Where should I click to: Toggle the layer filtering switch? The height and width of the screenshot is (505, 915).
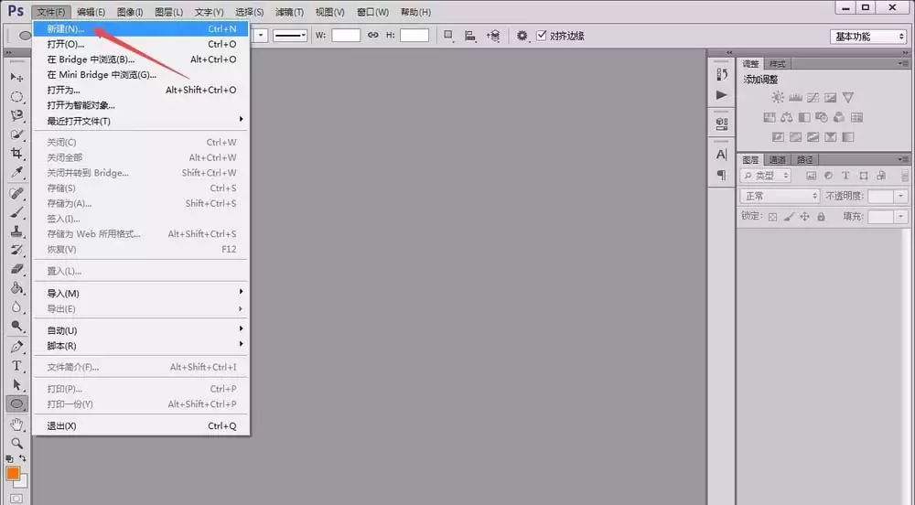[x=905, y=176]
